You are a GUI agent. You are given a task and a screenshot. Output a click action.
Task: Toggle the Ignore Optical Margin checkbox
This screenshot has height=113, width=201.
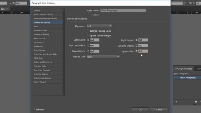[x=88, y=35]
